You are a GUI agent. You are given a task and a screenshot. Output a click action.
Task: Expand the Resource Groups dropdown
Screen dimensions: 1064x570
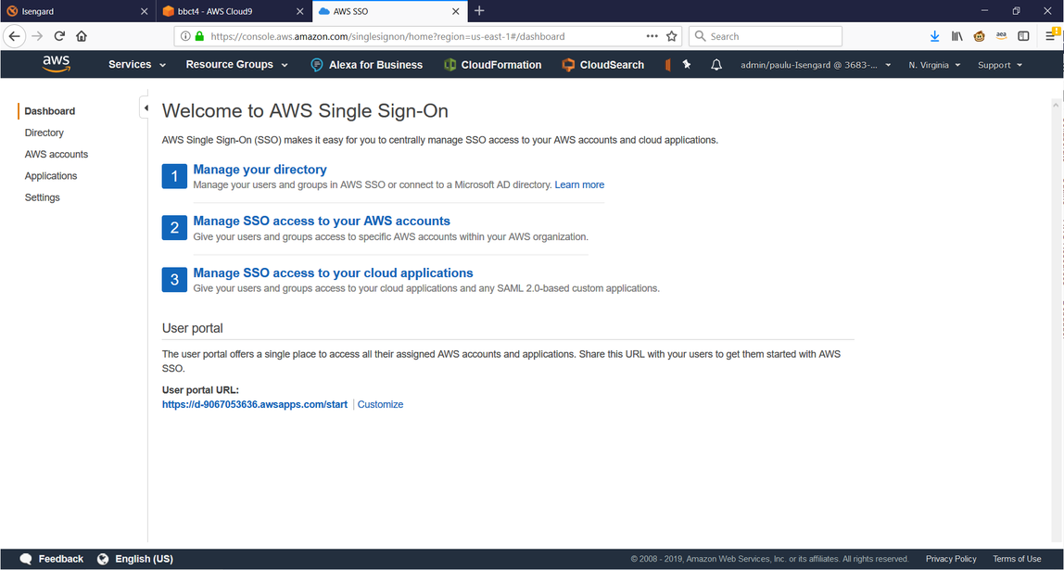[237, 65]
